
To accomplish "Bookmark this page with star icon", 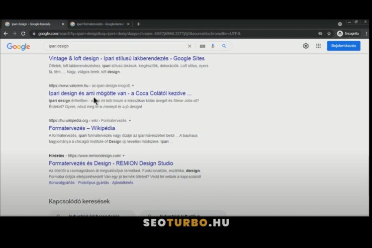I will coord(329,34).
